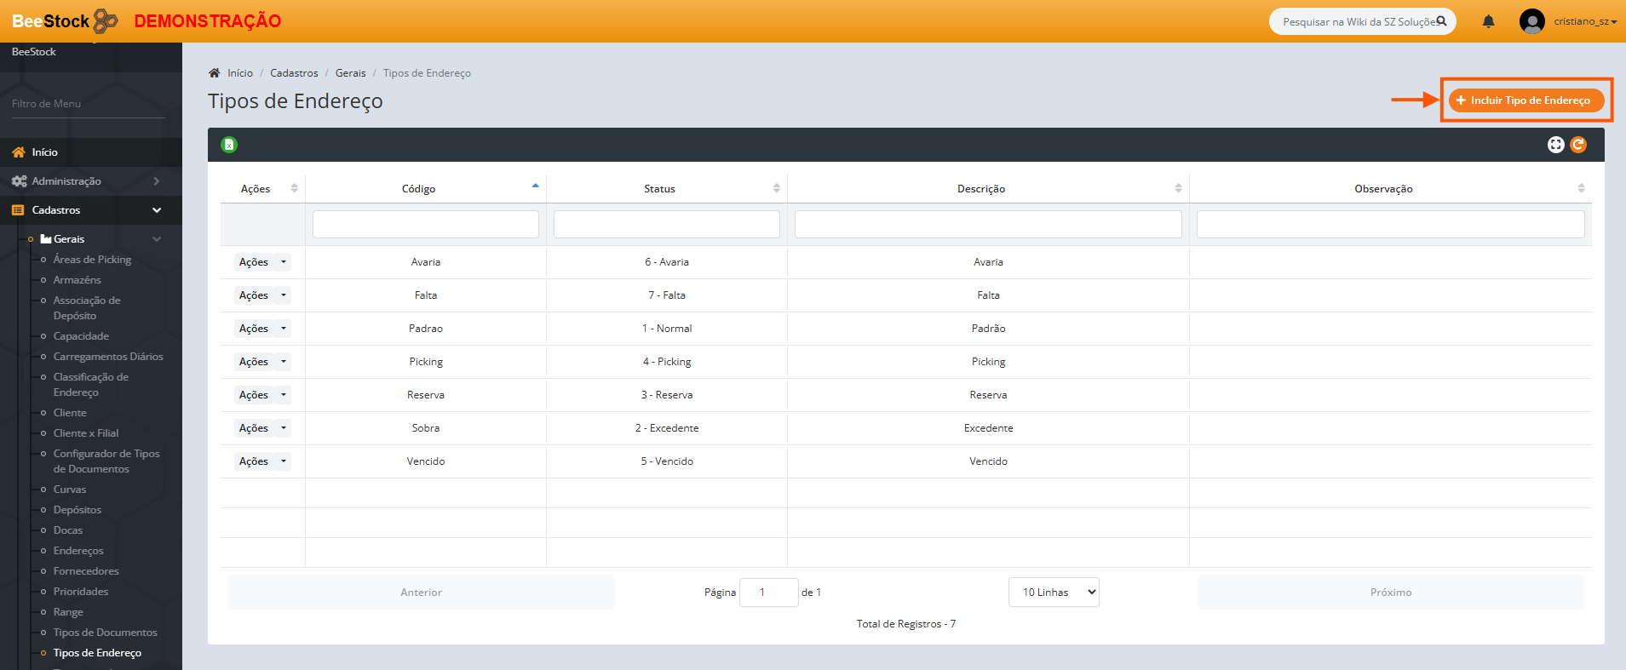Click the orange refresh table icon
Viewport: 1626px width, 670px height.
[x=1578, y=145]
